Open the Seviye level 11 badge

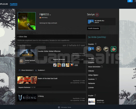pos(97,15)
